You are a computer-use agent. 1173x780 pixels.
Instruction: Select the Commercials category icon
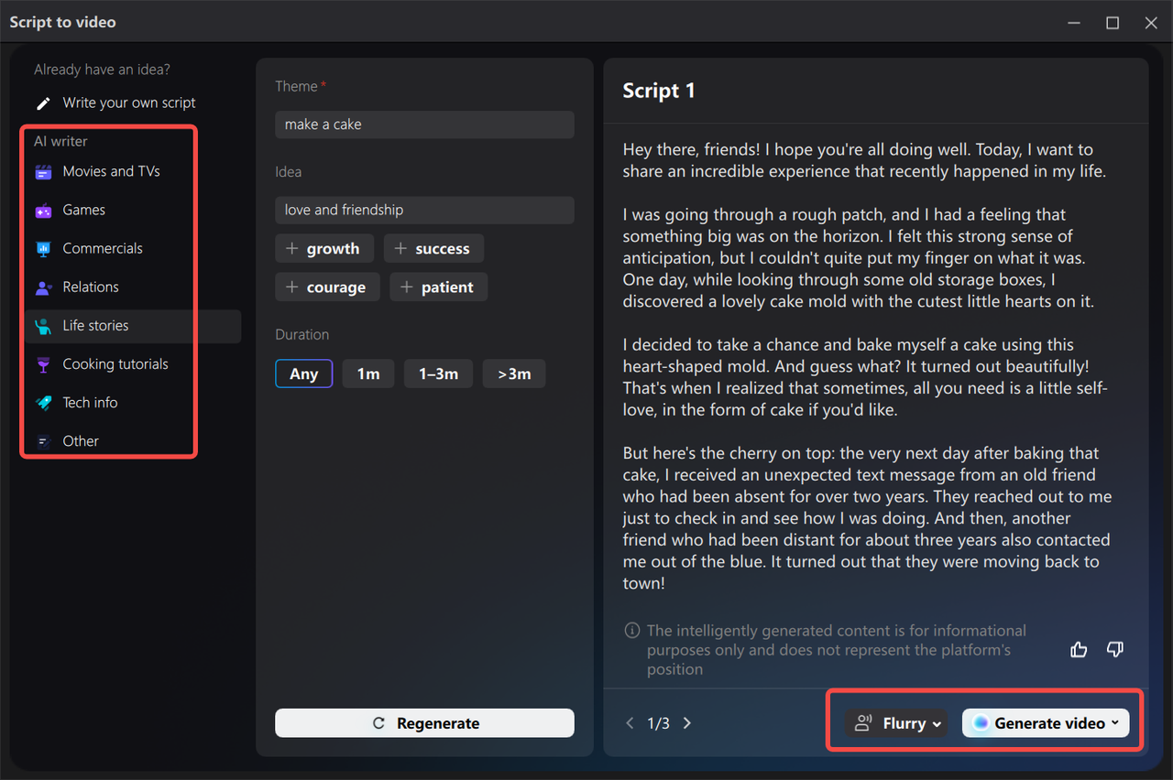coord(43,248)
